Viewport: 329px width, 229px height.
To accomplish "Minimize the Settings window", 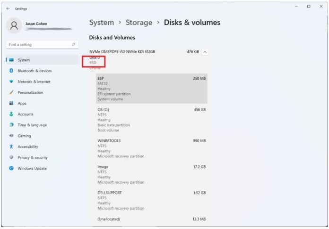I will (x=296, y=6).
